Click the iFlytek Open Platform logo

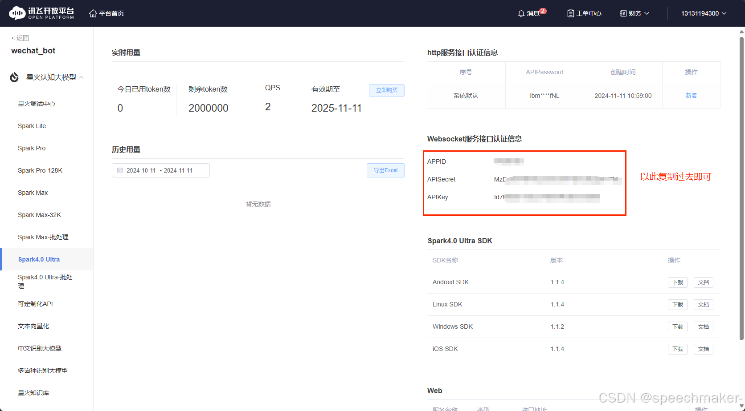tap(41, 13)
